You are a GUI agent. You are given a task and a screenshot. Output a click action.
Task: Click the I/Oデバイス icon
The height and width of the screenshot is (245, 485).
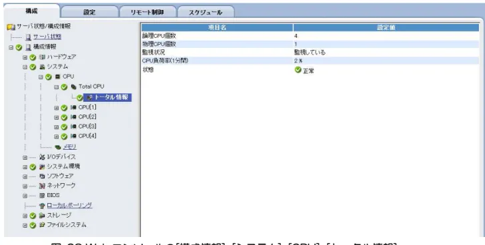point(42,157)
